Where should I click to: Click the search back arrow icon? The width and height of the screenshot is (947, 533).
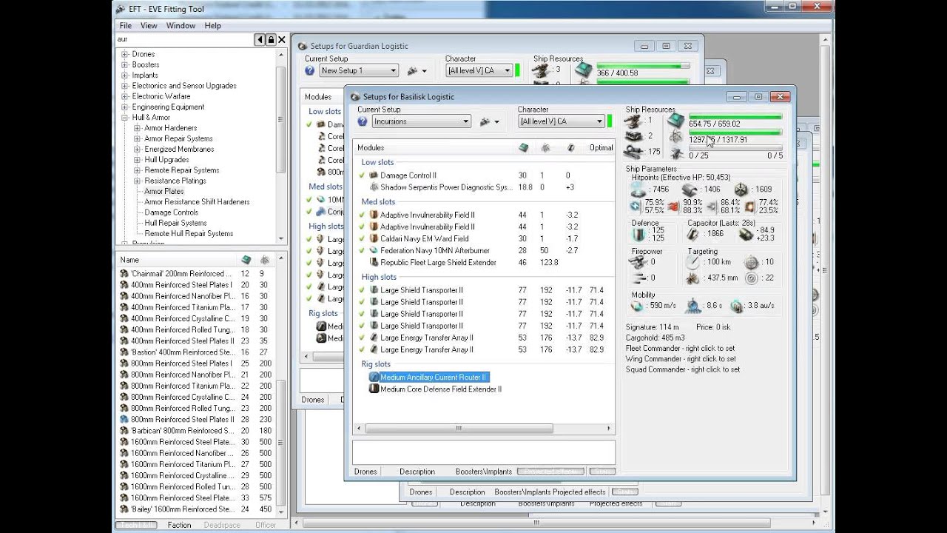tap(260, 39)
